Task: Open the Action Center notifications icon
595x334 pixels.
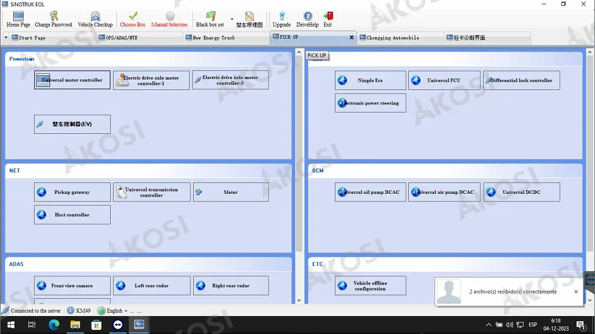Action: click(581, 325)
